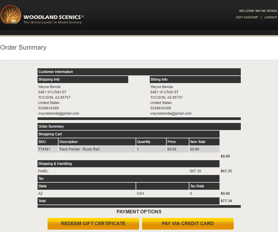278x232 pixels.
Task: Click the USA country value in tax row
Action: (x=140, y=194)
